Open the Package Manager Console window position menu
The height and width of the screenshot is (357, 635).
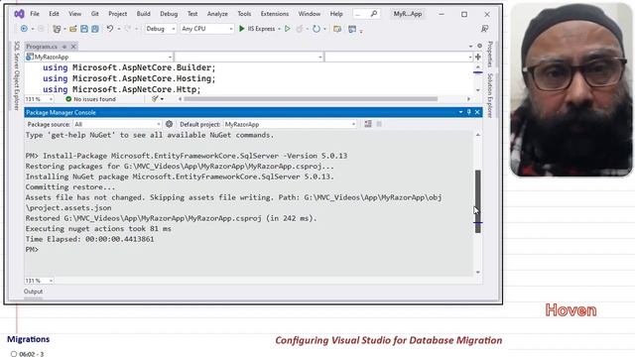click(460, 112)
